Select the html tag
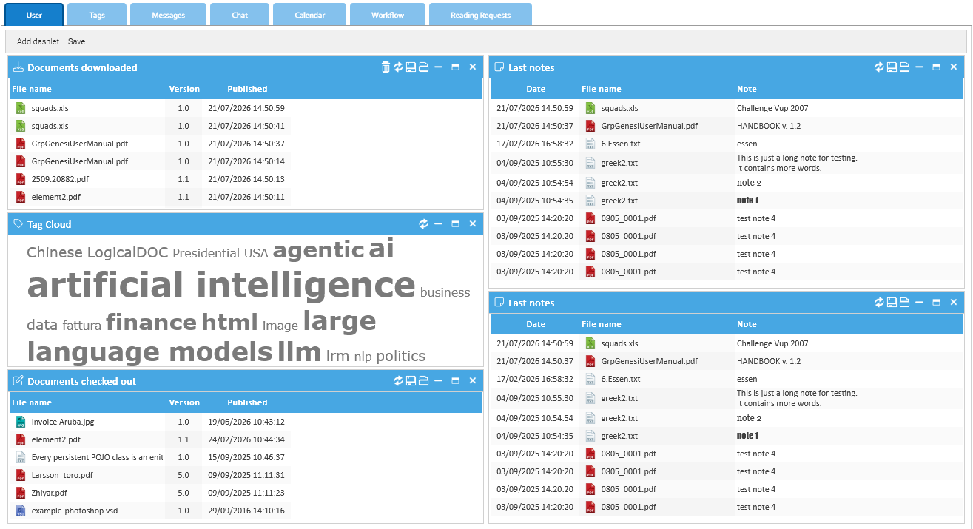973x529 pixels. pos(229,322)
